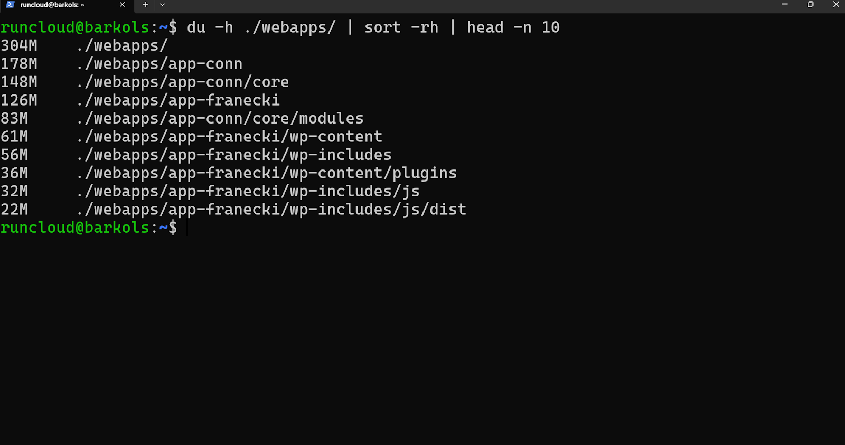Minimize the terminal window
Viewport: 845px width, 445px height.
point(785,5)
